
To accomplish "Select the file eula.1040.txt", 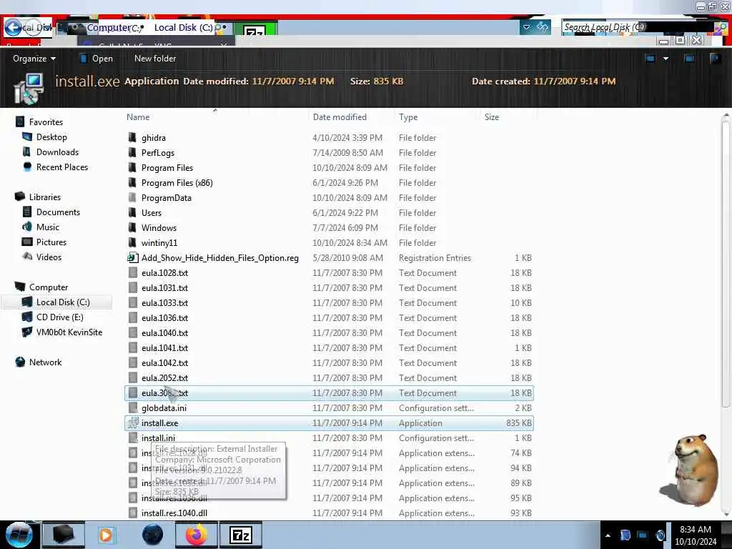I will (x=165, y=333).
